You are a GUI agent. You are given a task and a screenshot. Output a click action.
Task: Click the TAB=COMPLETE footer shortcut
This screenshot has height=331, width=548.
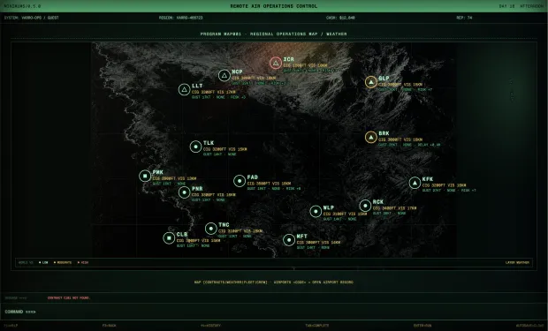click(x=317, y=326)
